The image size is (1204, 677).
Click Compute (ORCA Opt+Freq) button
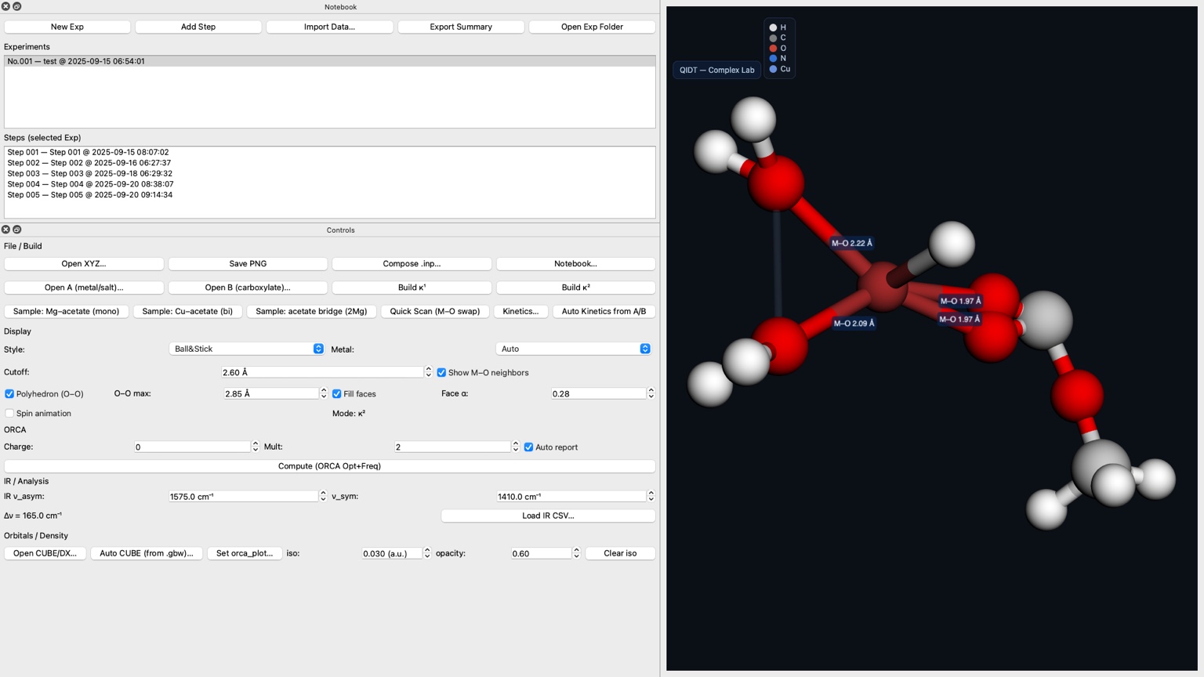click(x=329, y=466)
